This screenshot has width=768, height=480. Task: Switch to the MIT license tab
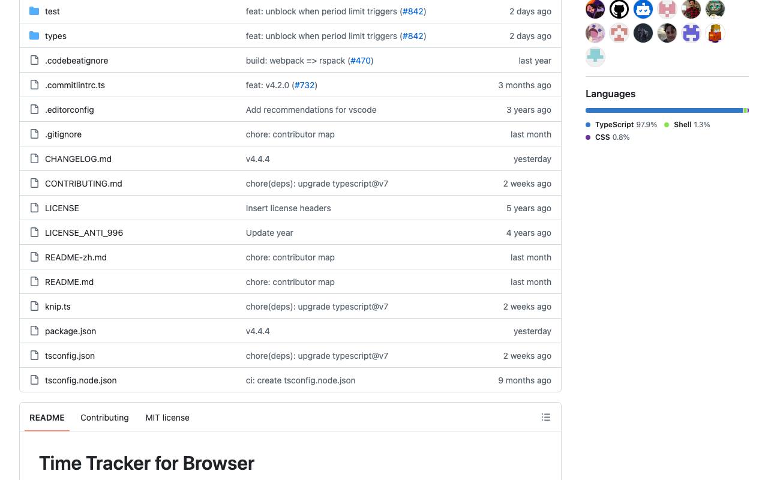[167, 418]
